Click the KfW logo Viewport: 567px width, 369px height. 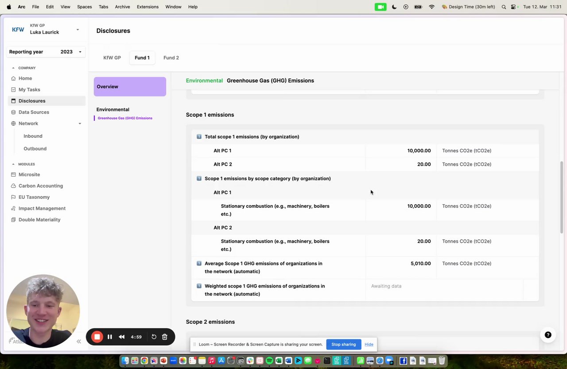pos(18,30)
